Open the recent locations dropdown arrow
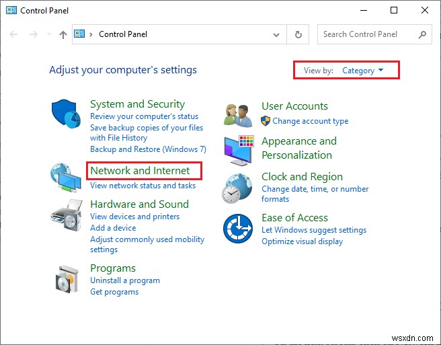This screenshot has height=345, width=441. coord(49,34)
